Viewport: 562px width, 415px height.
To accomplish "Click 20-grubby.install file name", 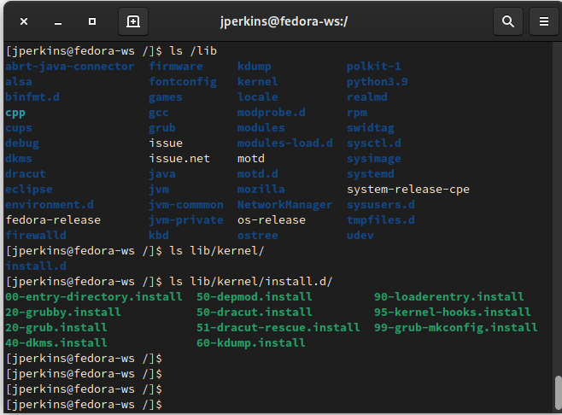I will 63,313.
